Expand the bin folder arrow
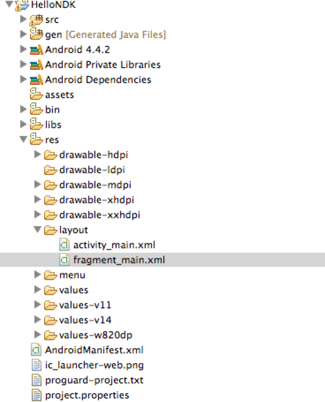Image resolution: width=325 pixels, height=402 pixels. 23,109
